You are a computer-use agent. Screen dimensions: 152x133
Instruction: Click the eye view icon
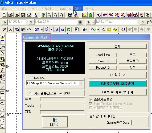(x=70, y=15)
